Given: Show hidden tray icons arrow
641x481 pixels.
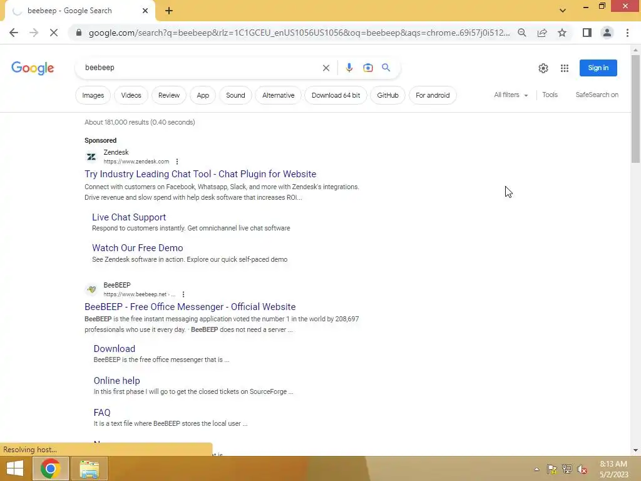Looking at the screenshot, I should [x=536, y=469].
